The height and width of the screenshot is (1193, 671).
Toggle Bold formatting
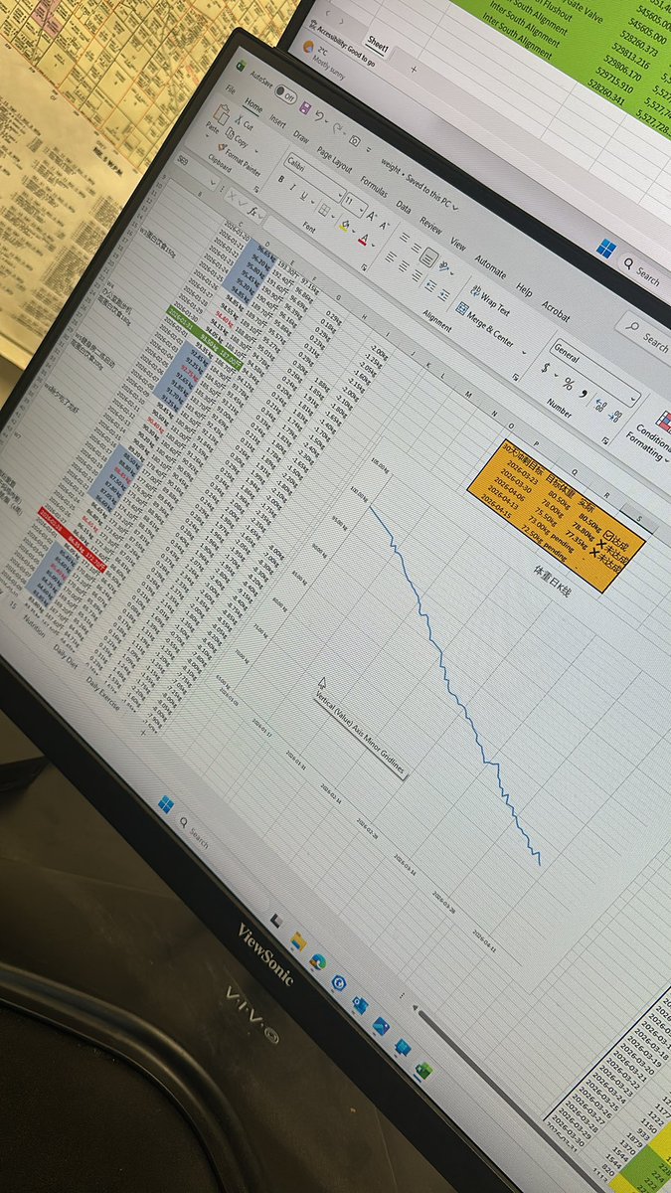point(283,177)
